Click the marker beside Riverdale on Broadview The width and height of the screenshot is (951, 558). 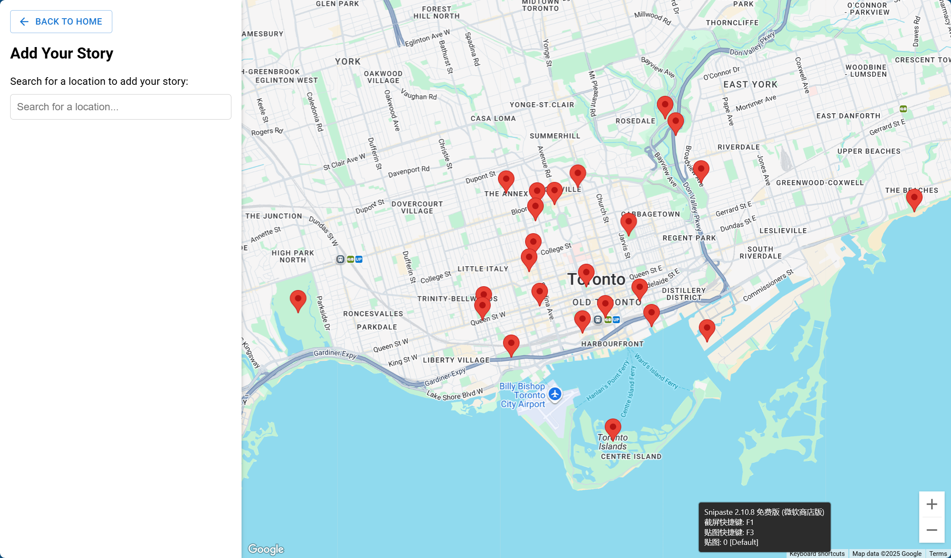pyautogui.click(x=701, y=170)
